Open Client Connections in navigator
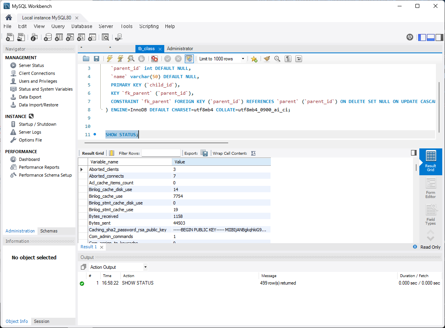The height and width of the screenshot is (328, 445). (37, 73)
